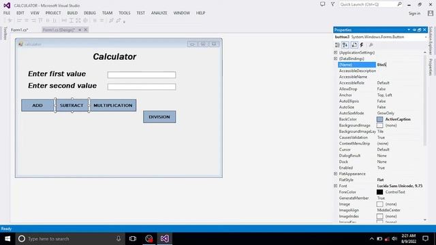Open the Action Center notification icon
Image resolution: width=436 pixels, height=245 pixels.
(x=425, y=239)
